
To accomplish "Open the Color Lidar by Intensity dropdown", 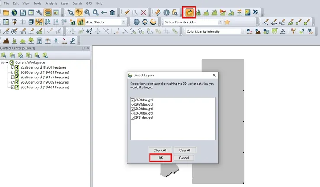I will 243,31.
